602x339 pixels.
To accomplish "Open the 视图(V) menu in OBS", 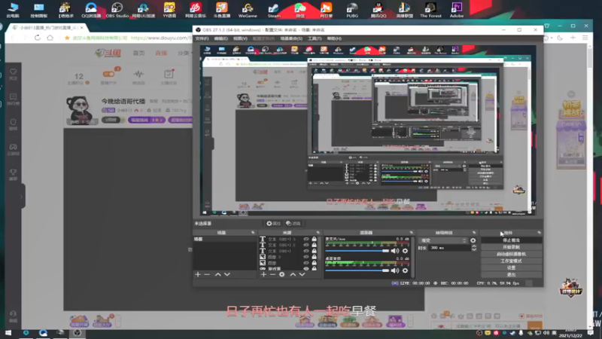I will (x=240, y=38).
